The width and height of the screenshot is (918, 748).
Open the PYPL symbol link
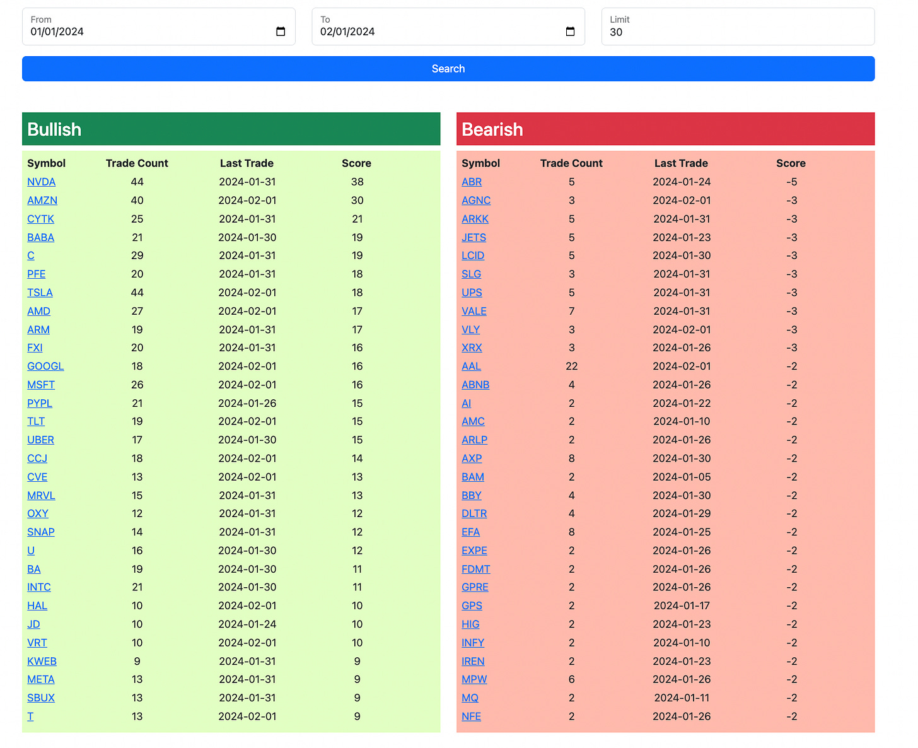[x=40, y=403]
